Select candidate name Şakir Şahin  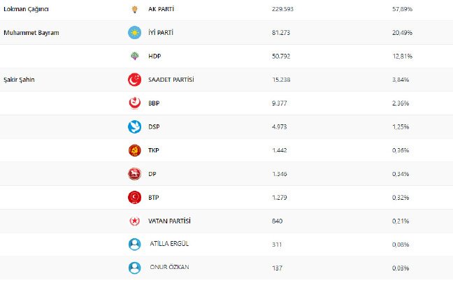pos(20,80)
